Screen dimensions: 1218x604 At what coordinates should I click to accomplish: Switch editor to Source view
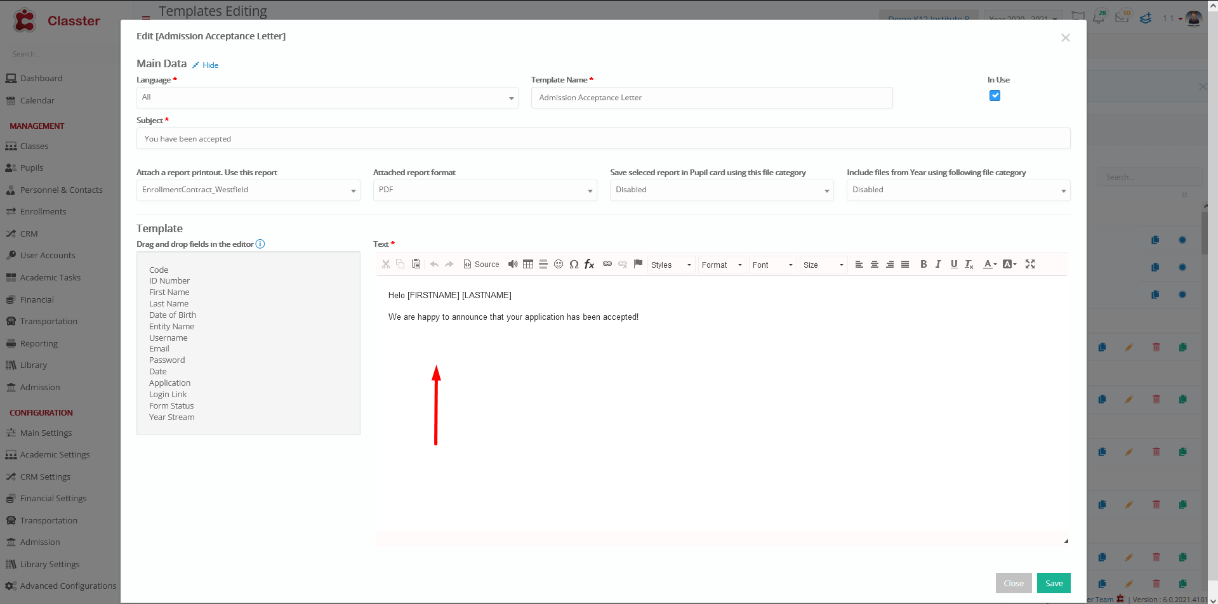(x=481, y=265)
